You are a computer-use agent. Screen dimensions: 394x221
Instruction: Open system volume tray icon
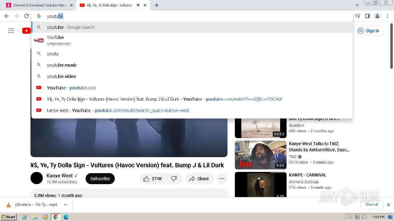[350, 217]
